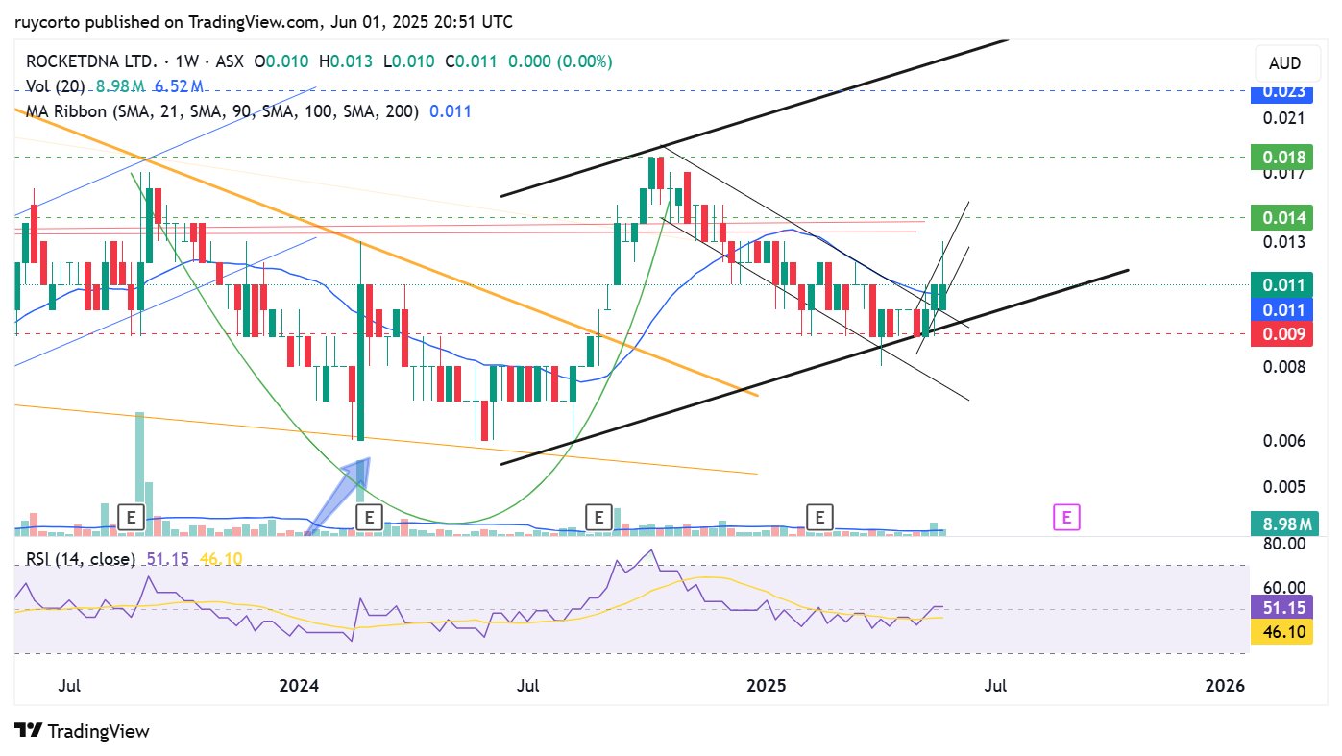Click the purple 51.15 RSI axis label
Image resolution: width=1342 pixels, height=756 pixels.
[1282, 608]
